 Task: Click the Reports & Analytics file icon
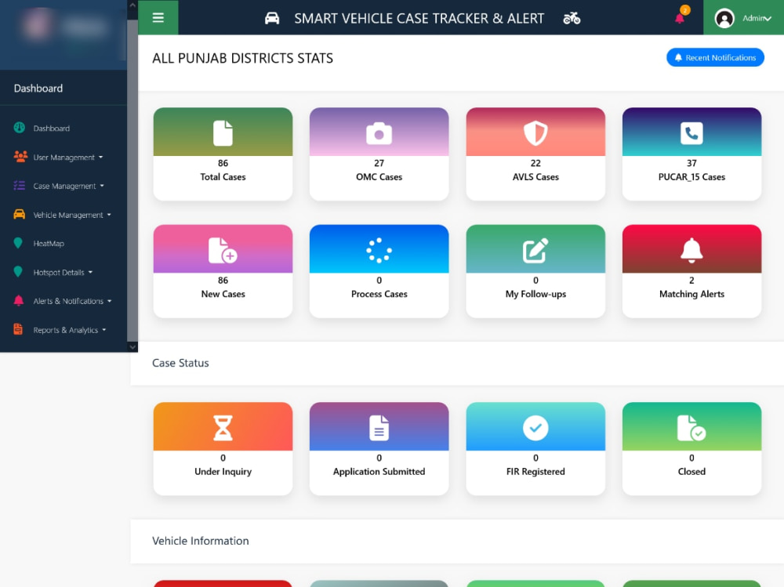(x=18, y=329)
